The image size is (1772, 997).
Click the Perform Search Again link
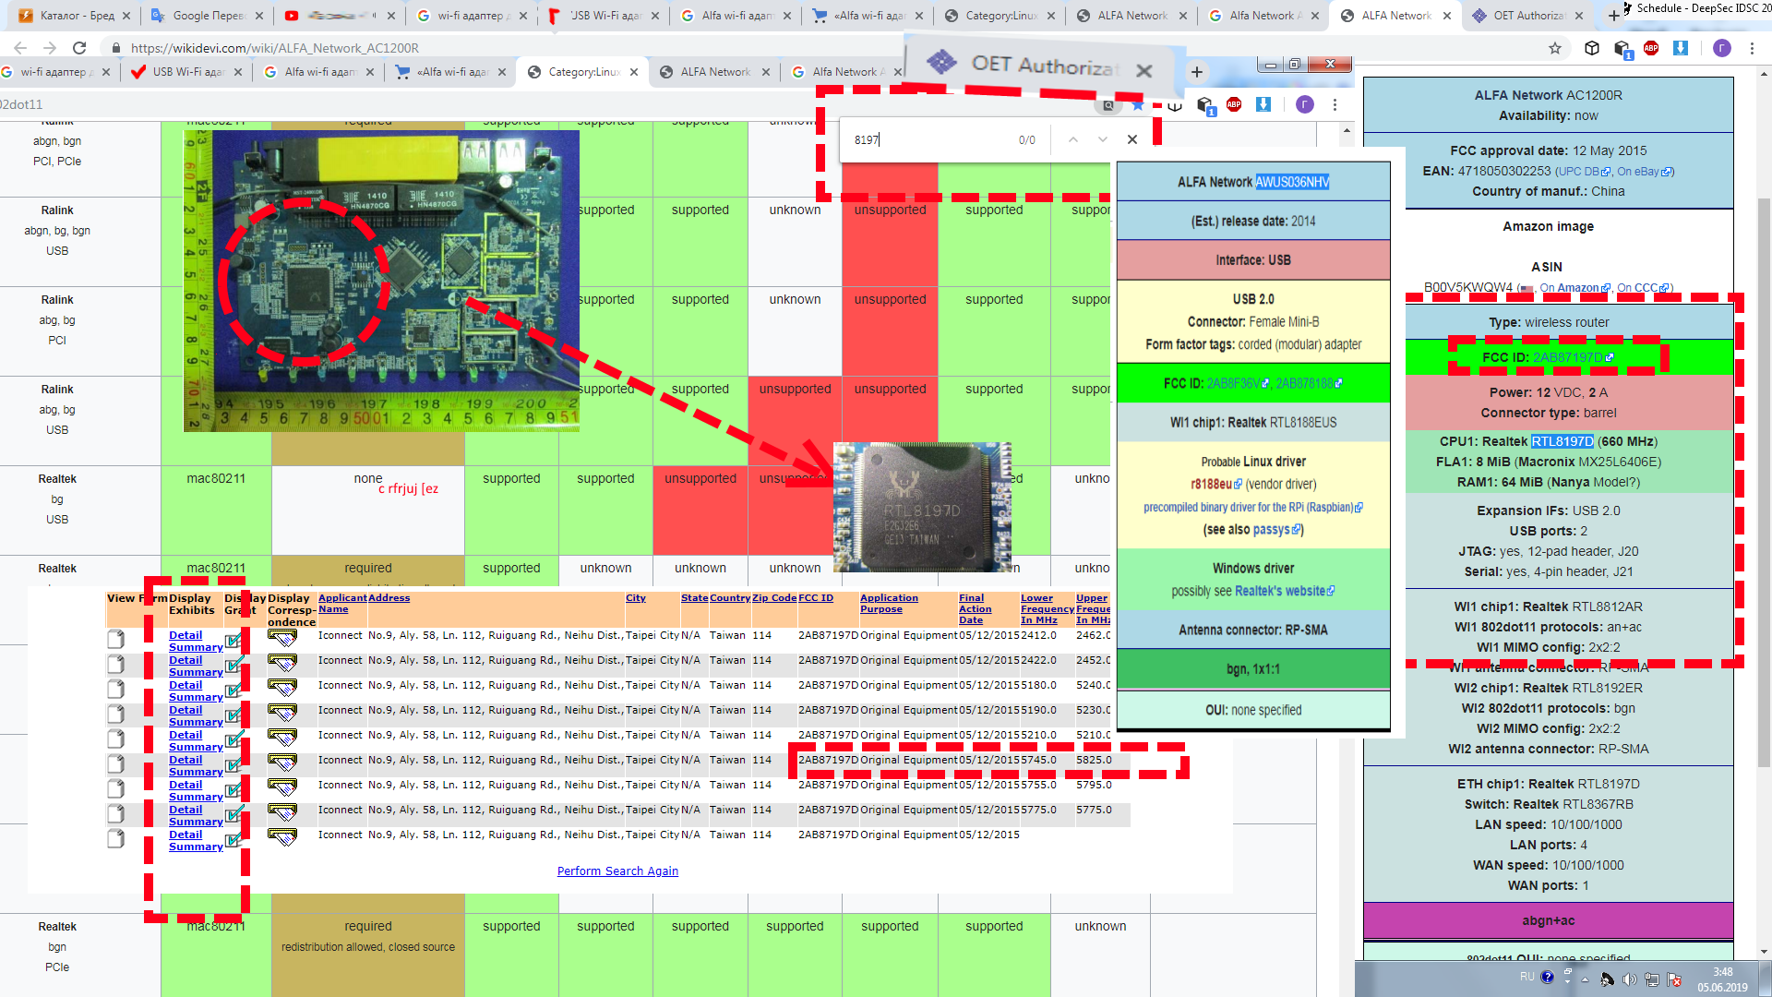click(617, 871)
